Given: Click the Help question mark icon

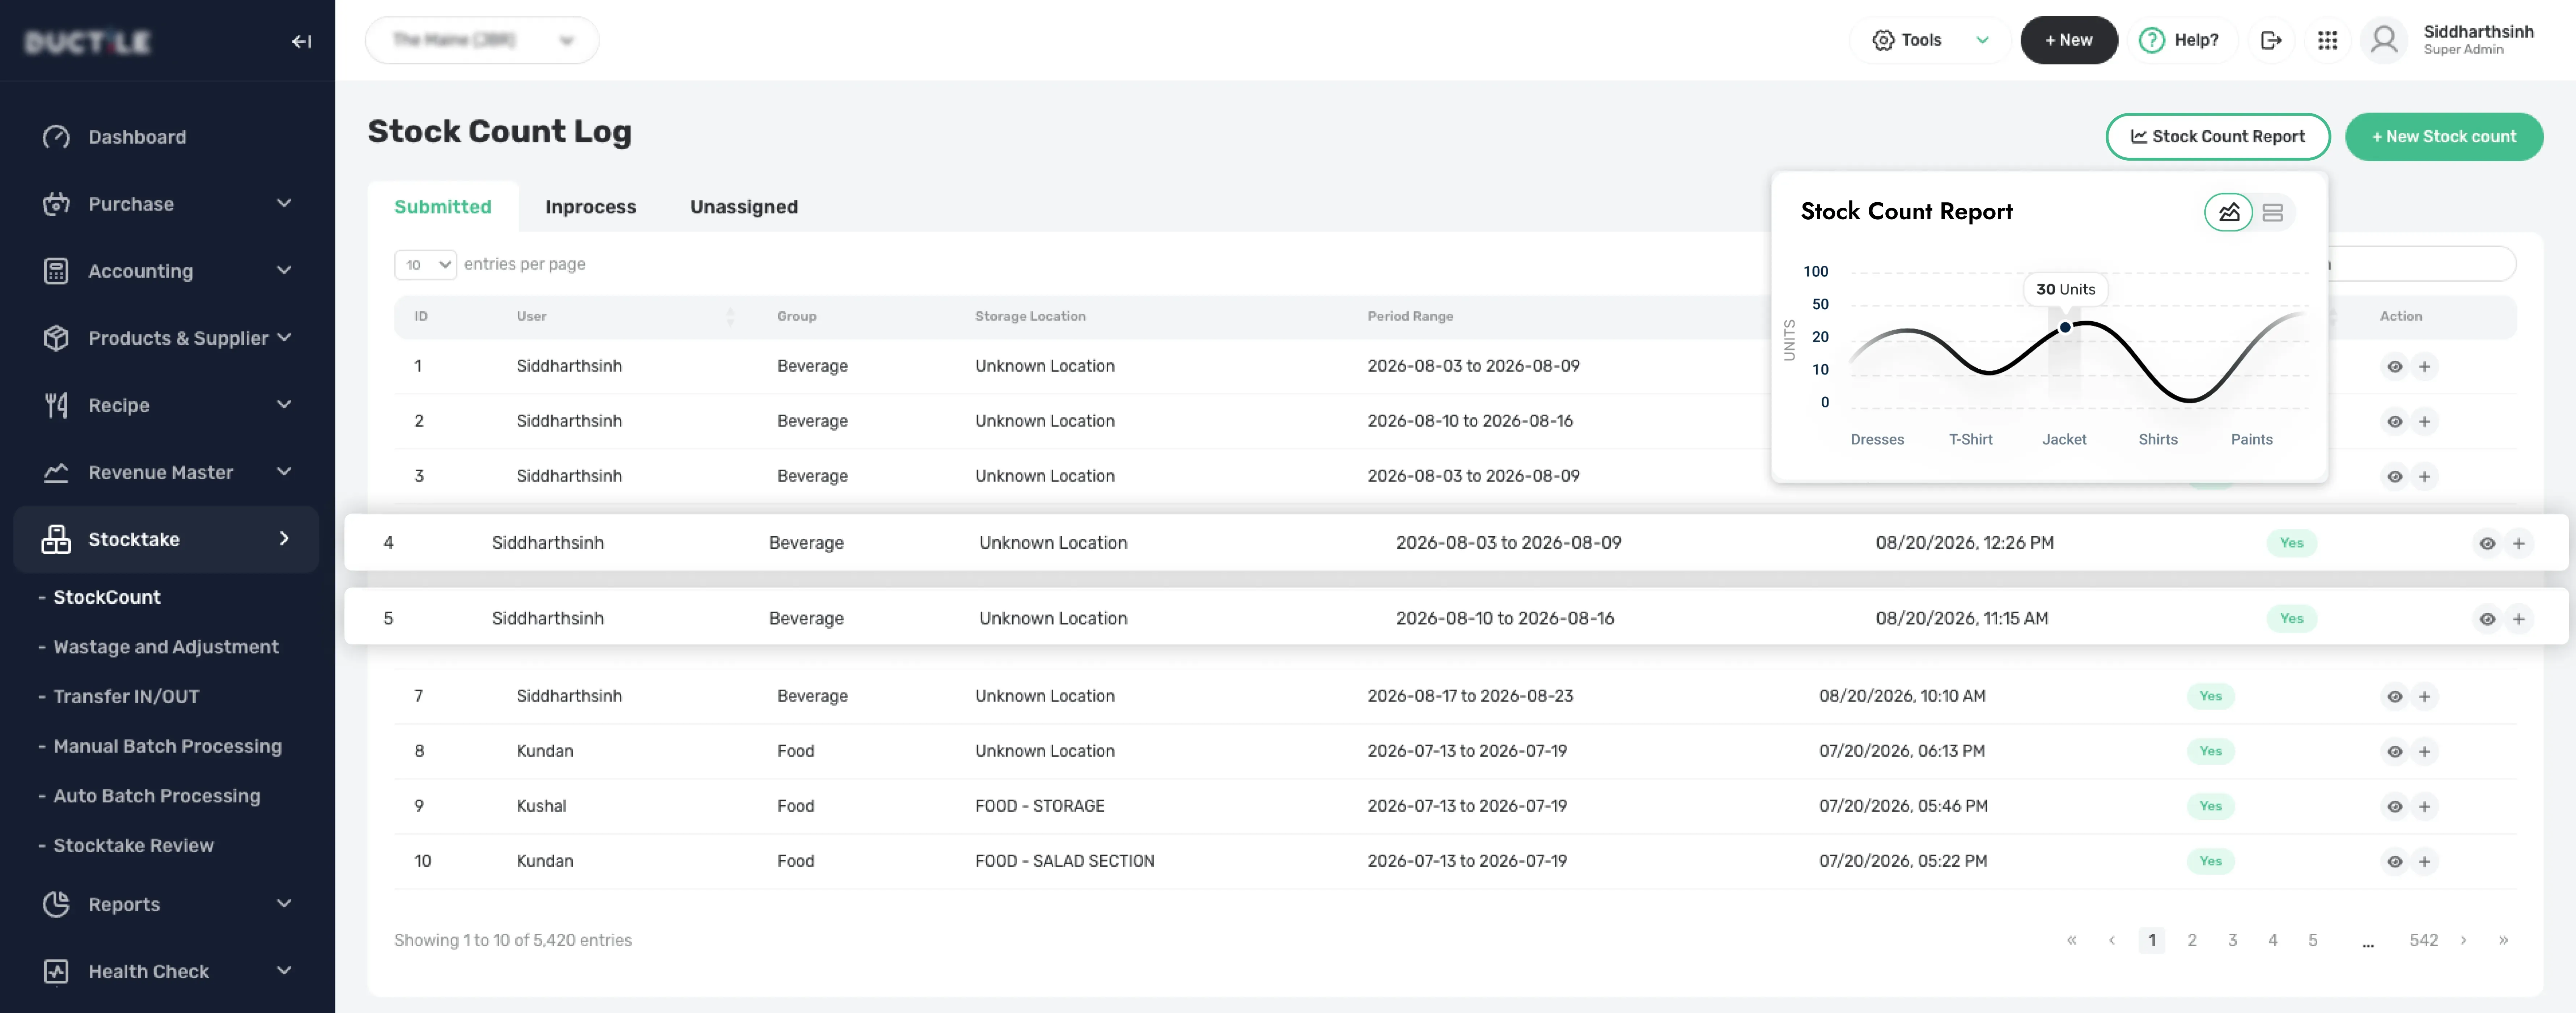Looking at the screenshot, I should (2152, 40).
